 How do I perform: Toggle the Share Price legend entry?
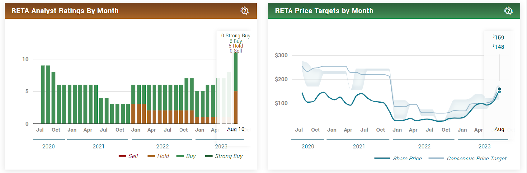coord(398,159)
